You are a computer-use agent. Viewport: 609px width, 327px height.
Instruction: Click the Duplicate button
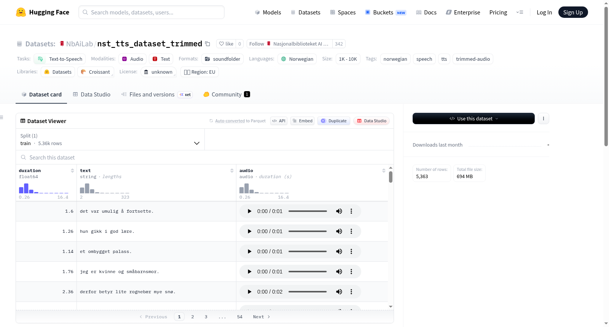point(334,121)
